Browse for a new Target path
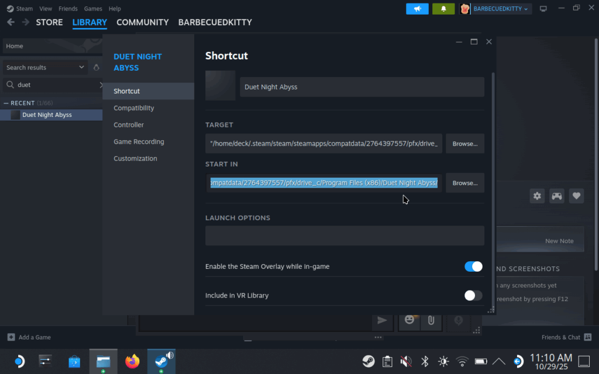Viewport: 599px width, 374px height. [x=464, y=143]
